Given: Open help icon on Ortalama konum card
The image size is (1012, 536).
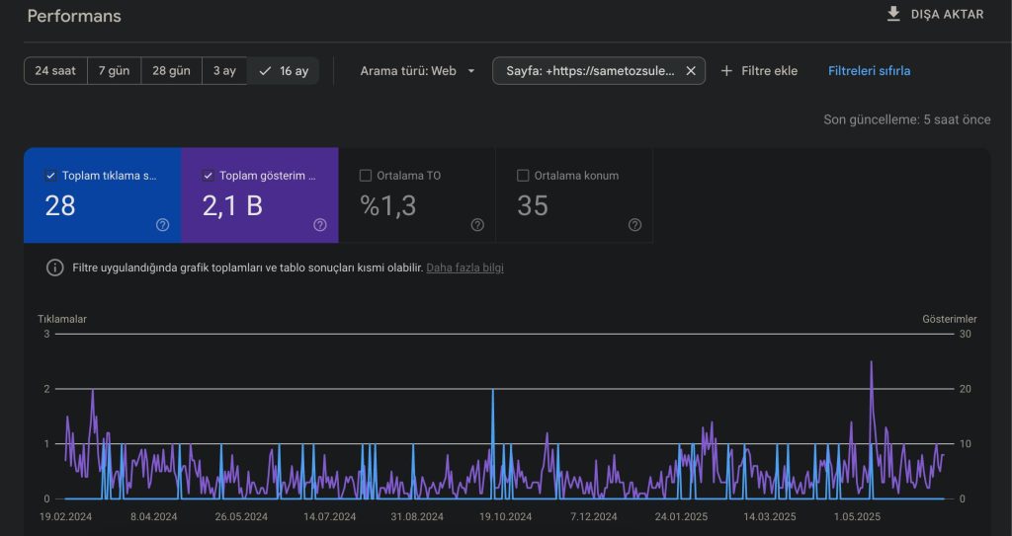Looking at the screenshot, I should pos(634,225).
